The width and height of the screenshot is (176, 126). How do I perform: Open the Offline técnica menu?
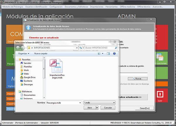point(144,7)
